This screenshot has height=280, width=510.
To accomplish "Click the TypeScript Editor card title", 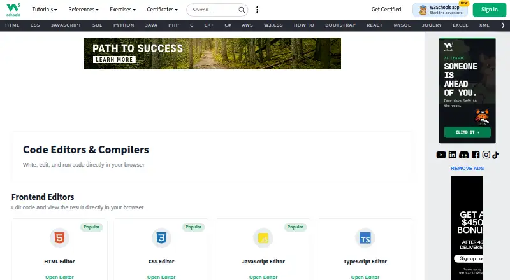I will pyautogui.click(x=365, y=262).
